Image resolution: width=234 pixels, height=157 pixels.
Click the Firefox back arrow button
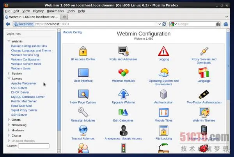(x=8, y=24)
